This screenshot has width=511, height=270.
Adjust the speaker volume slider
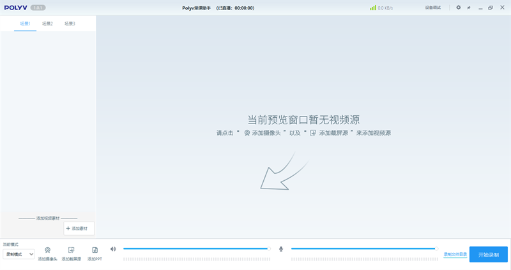tap(196, 248)
